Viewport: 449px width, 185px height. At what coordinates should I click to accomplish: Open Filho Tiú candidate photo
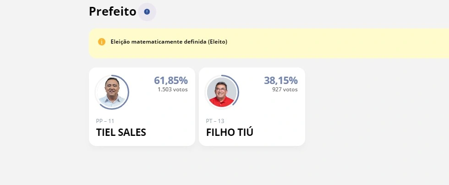[222, 92]
